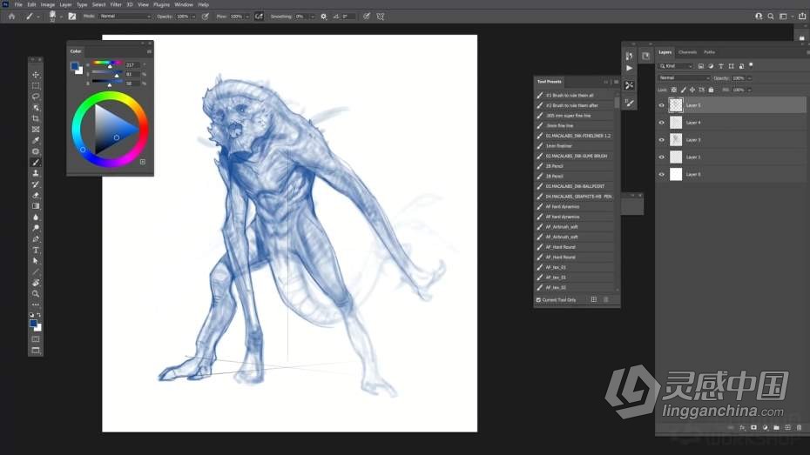Select the Pen tool
This screenshot has width=810, height=455.
tap(36, 239)
